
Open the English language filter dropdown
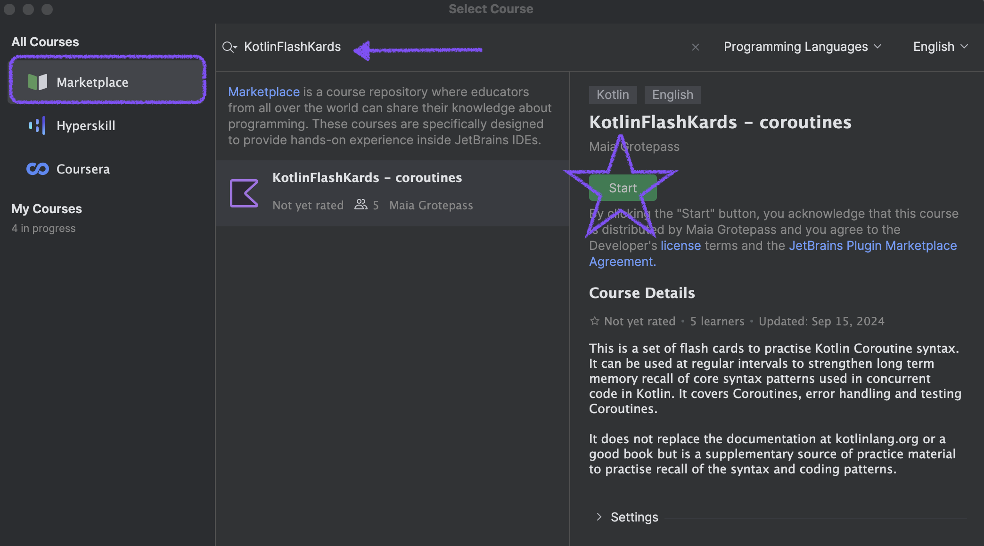pos(941,47)
